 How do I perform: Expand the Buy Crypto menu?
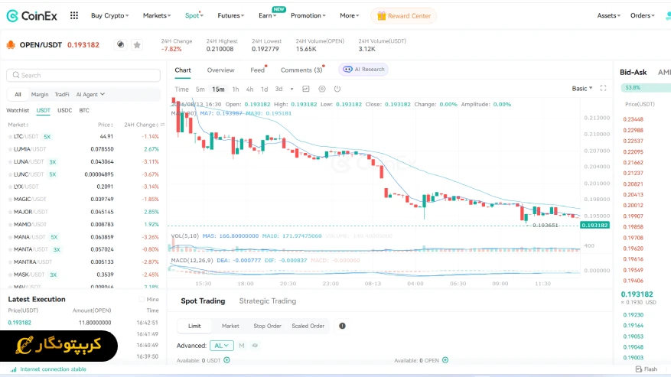tap(110, 15)
